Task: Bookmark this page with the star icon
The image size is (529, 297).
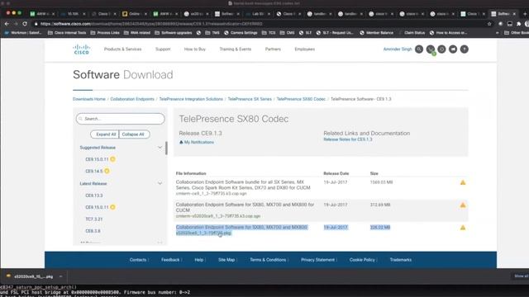Action: (x=489, y=24)
